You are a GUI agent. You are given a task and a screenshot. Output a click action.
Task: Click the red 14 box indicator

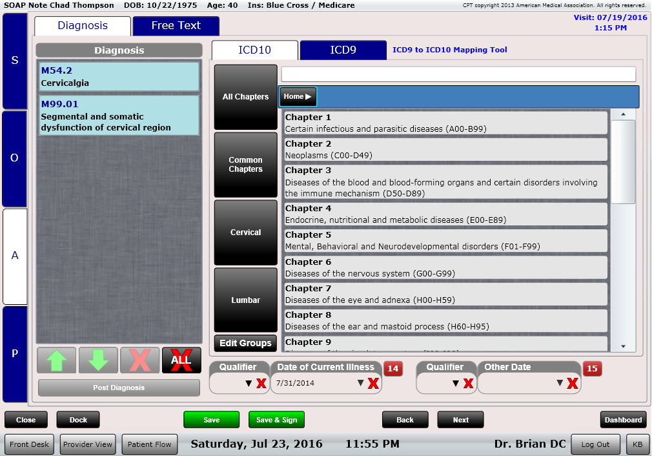[x=393, y=369]
